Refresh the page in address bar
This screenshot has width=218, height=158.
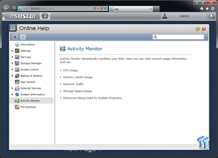[x=102, y=8]
